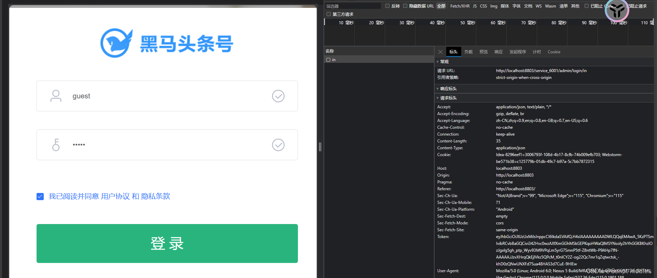Click the guest username input field

point(167,96)
